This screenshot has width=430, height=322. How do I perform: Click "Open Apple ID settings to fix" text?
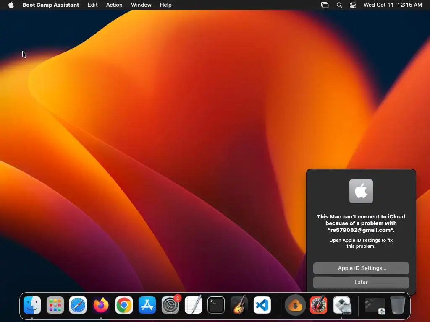click(361, 240)
